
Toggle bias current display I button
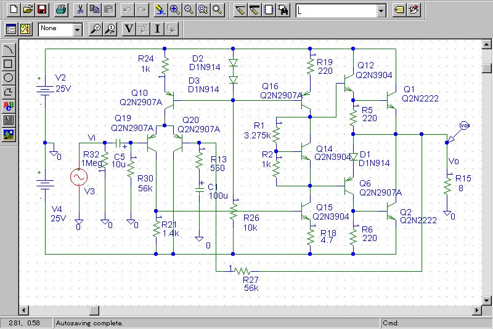point(158,28)
